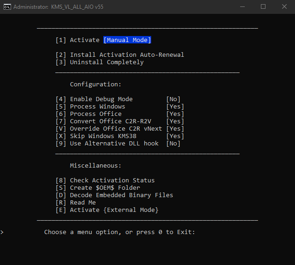Click Convert Office C2R-R2V setting

[120, 121]
